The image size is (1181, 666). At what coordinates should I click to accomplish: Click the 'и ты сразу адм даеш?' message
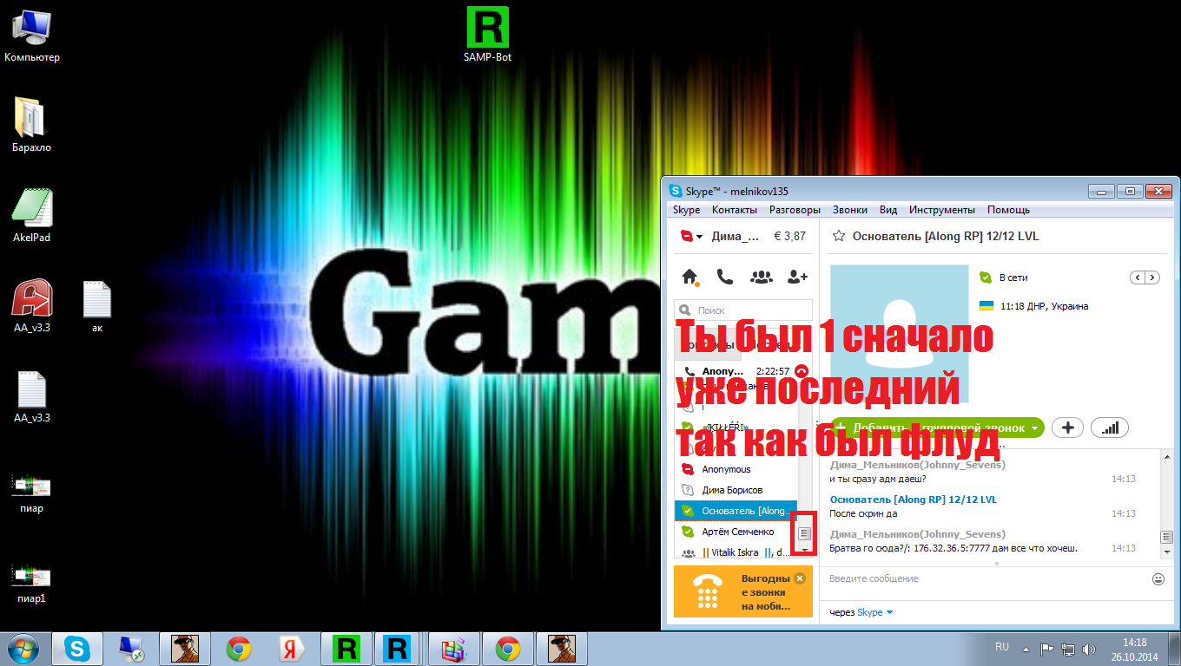click(x=878, y=479)
